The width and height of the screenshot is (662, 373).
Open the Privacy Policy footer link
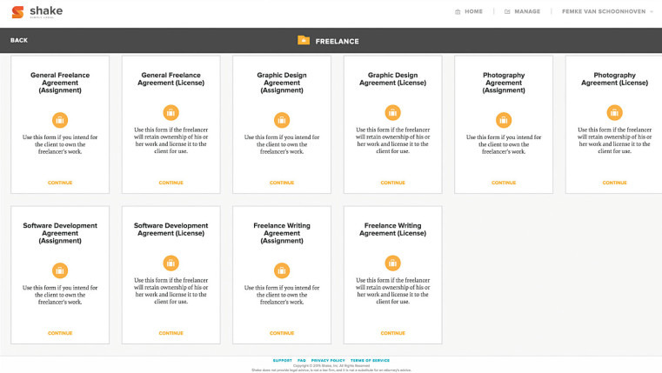coord(328,360)
